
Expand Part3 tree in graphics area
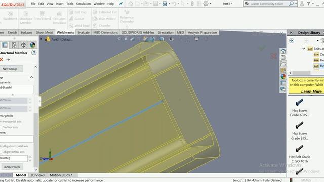[x=41, y=39]
